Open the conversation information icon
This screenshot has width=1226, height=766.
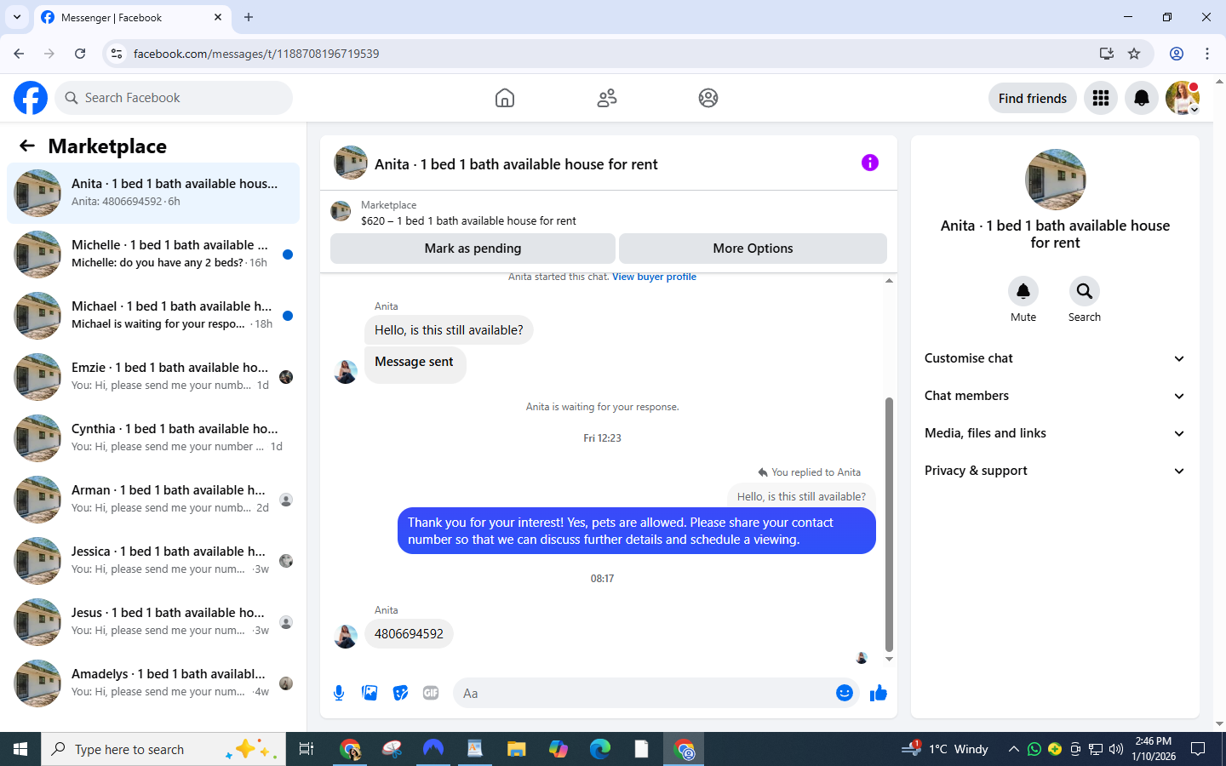[870, 163]
